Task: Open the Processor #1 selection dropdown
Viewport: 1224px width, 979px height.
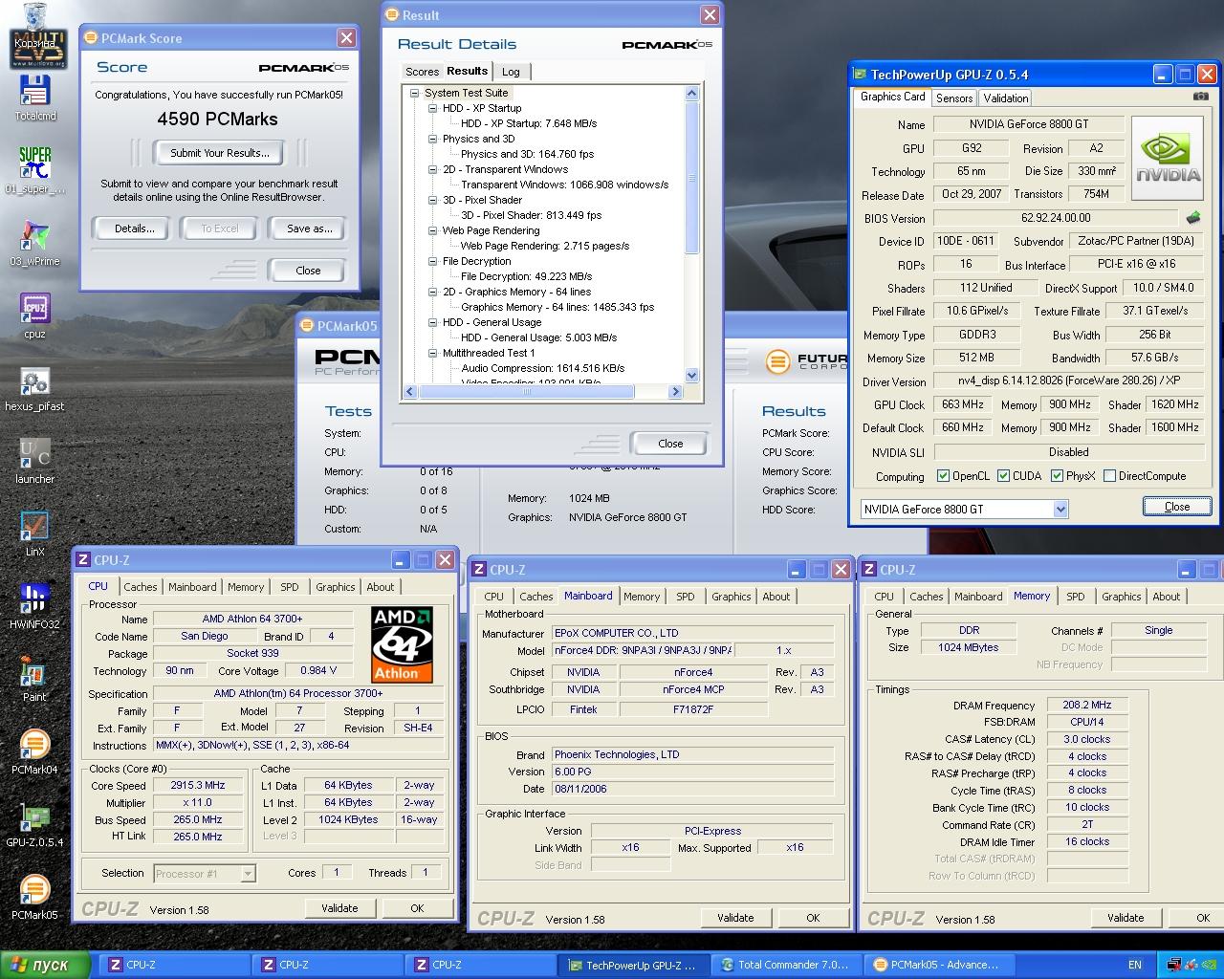Action: 248,873
